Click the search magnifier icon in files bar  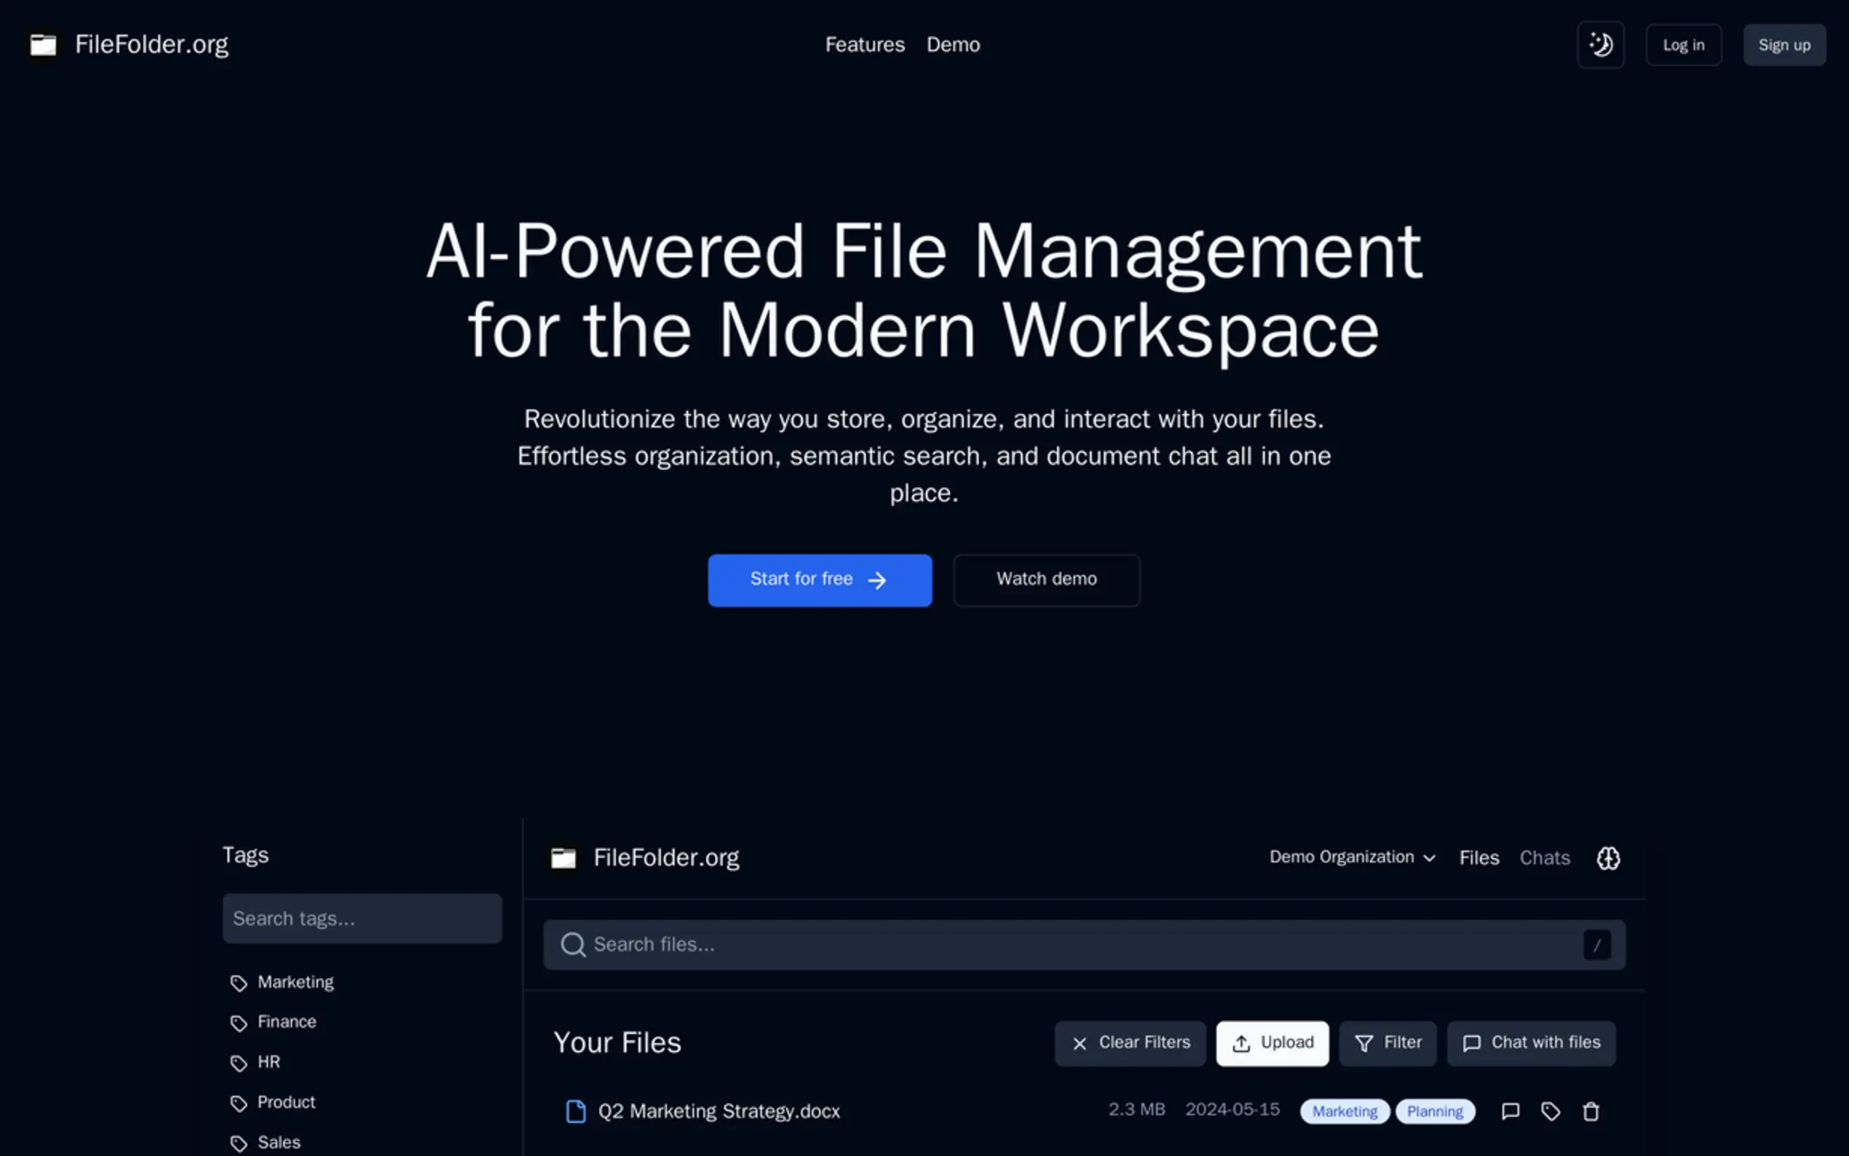pyautogui.click(x=572, y=945)
